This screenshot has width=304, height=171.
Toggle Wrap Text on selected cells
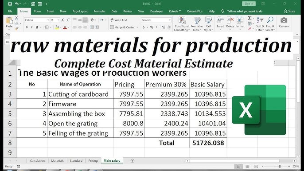pyautogui.click(x=118, y=20)
